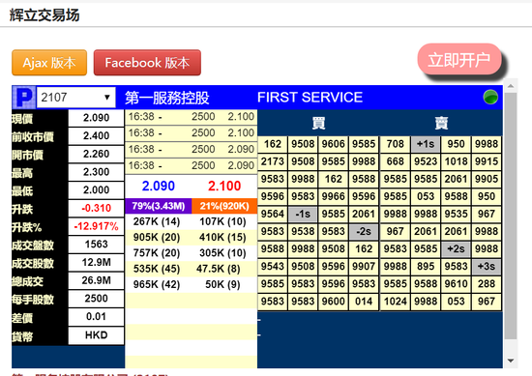This screenshot has width=532, height=376.
Task: Click the 總成交 value 26.9M
Action: [x=97, y=280]
